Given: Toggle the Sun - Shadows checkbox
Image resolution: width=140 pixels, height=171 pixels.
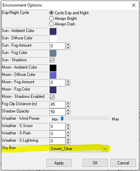Looking at the screenshot, I should [52, 60].
